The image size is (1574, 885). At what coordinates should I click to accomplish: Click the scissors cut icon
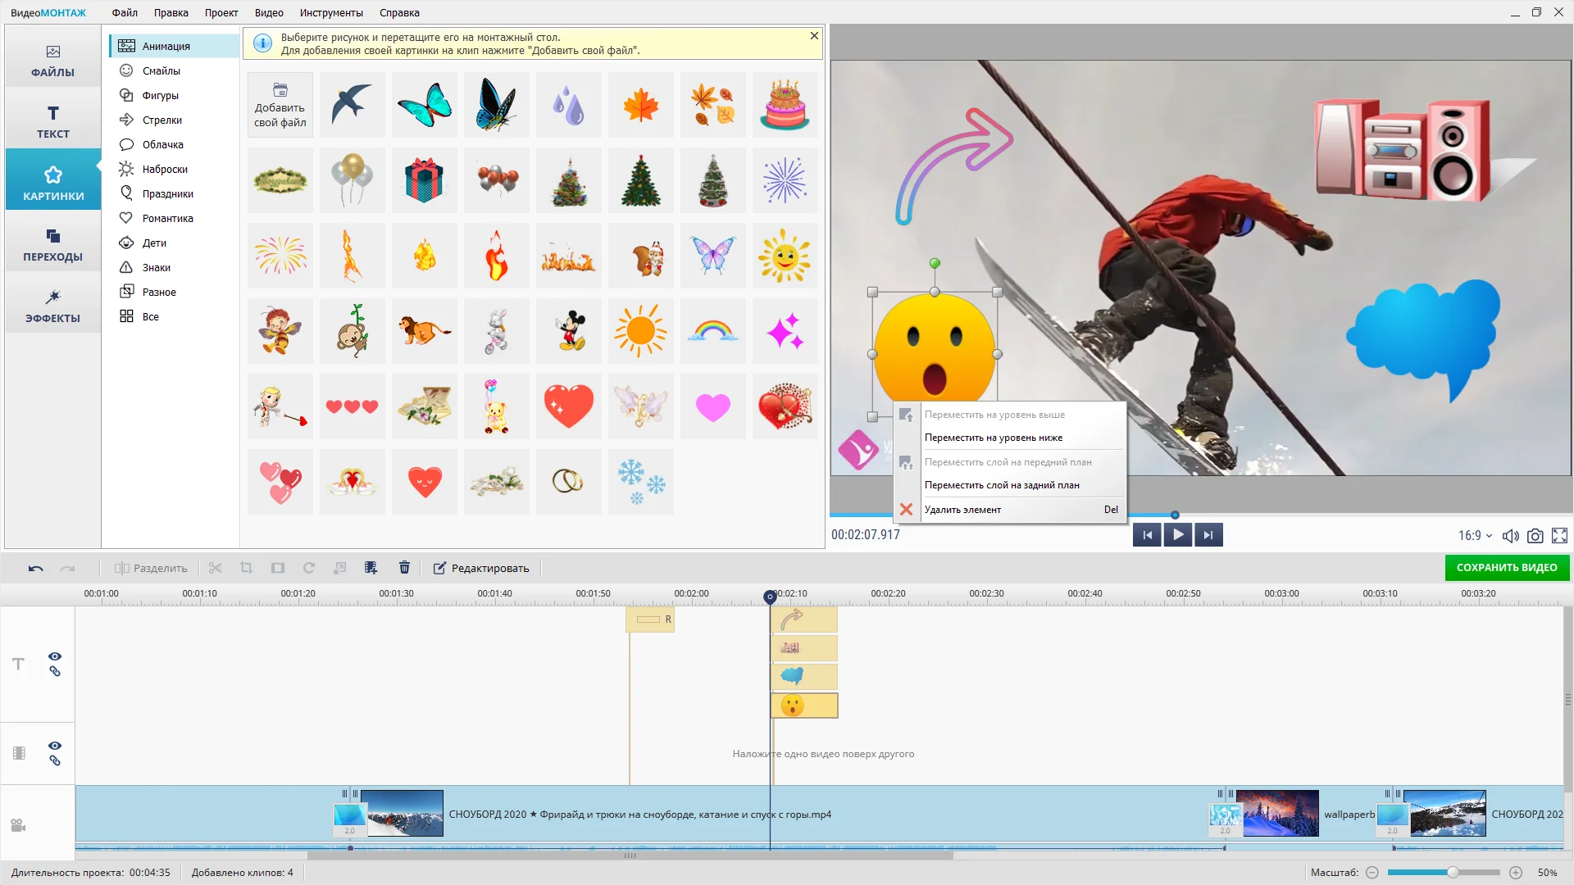[215, 568]
